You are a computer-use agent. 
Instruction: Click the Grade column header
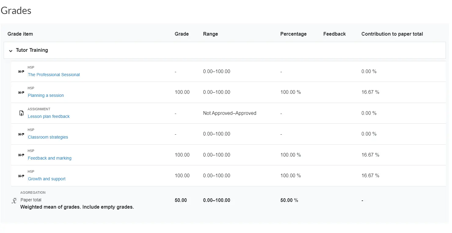[181, 34]
